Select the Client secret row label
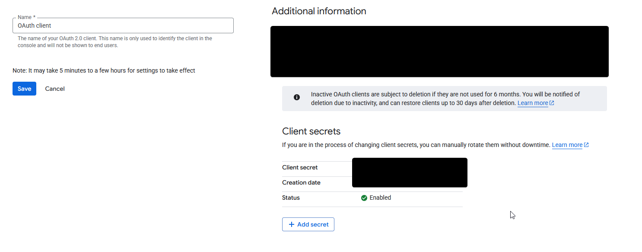This screenshot has height=252, width=642. click(300, 168)
